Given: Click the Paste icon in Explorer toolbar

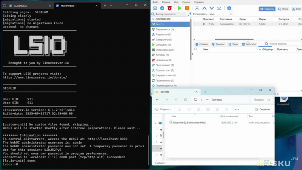Looking at the screenshot, I should pos(199,109).
